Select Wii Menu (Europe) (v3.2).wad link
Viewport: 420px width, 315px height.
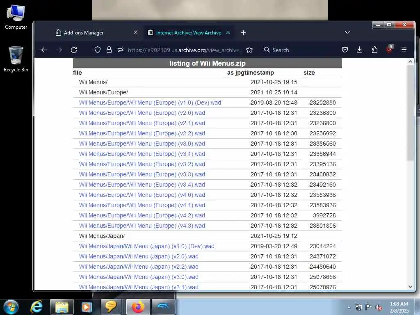(142, 164)
